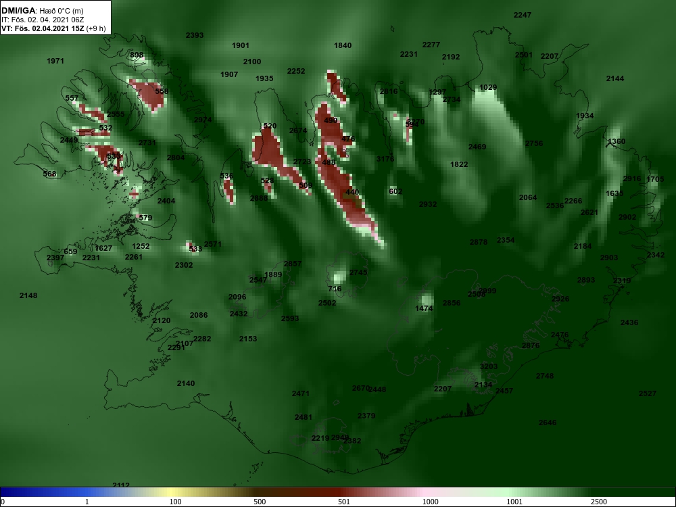Click the map value 1252
Viewport: 676px width, 507px height.
click(x=141, y=246)
